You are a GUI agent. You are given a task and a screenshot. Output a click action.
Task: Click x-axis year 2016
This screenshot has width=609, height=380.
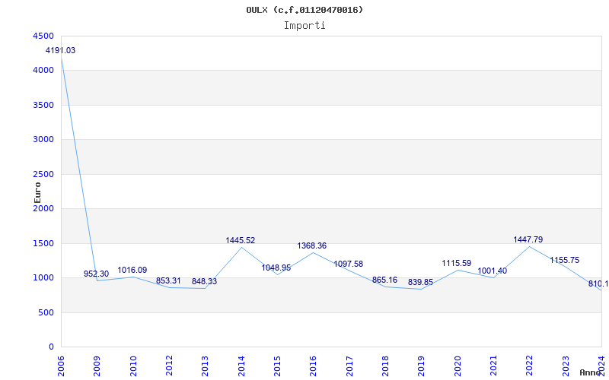pyautogui.click(x=313, y=366)
